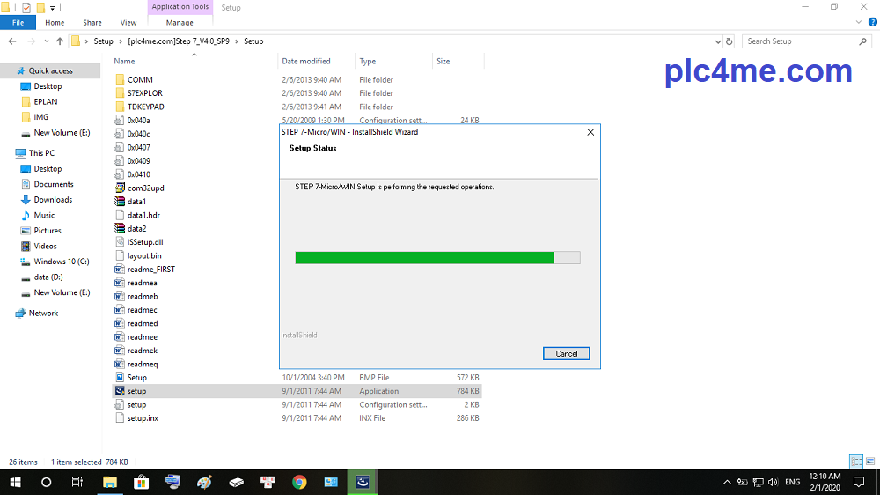Image resolution: width=880 pixels, height=495 pixels.
Task: Switch to the View ribbon tab
Action: [x=128, y=23]
